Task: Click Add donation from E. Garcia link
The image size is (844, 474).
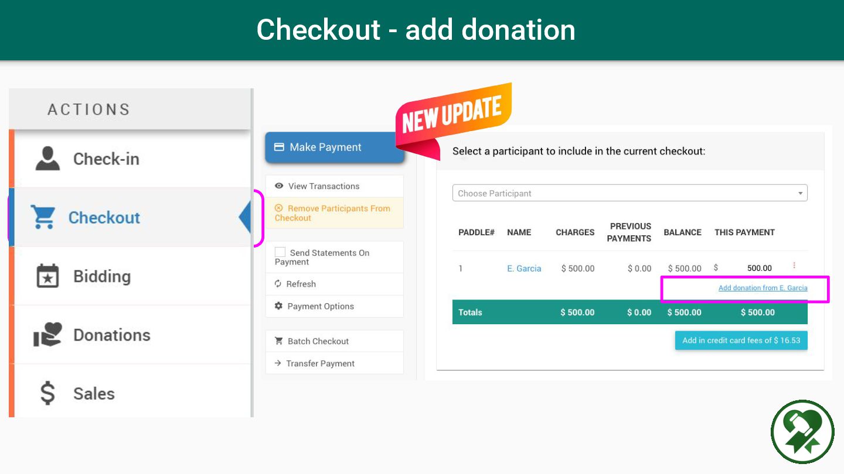Action: click(x=763, y=288)
